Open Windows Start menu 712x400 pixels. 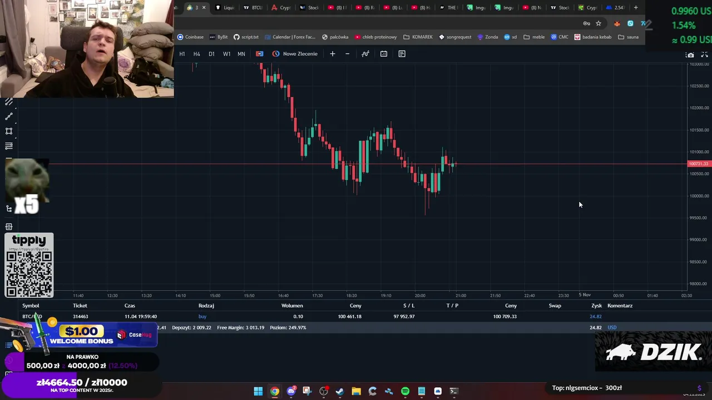(258, 391)
